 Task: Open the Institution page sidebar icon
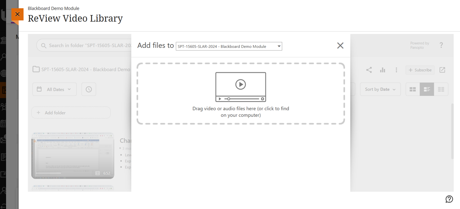click(x=4, y=40)
